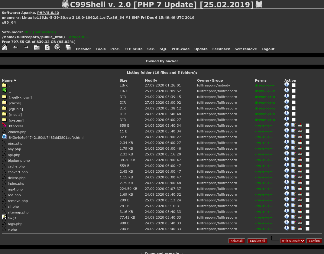324x254 pixels.
Task: Open the PHP/5.6.40 info link
Action: pyautogui.click(x=48, y=13)
